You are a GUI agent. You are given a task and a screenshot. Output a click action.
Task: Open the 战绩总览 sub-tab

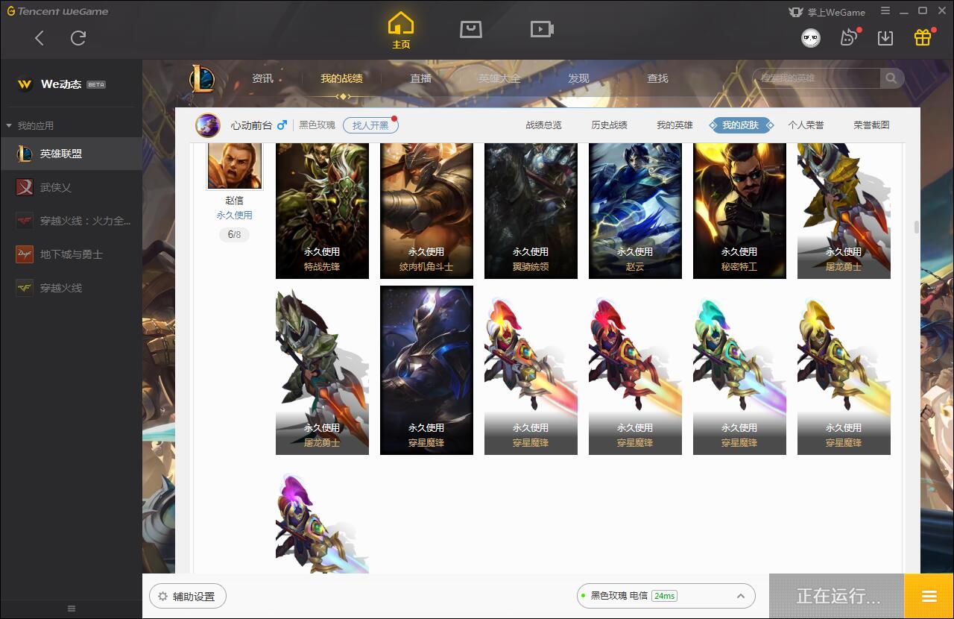[543, 125]
